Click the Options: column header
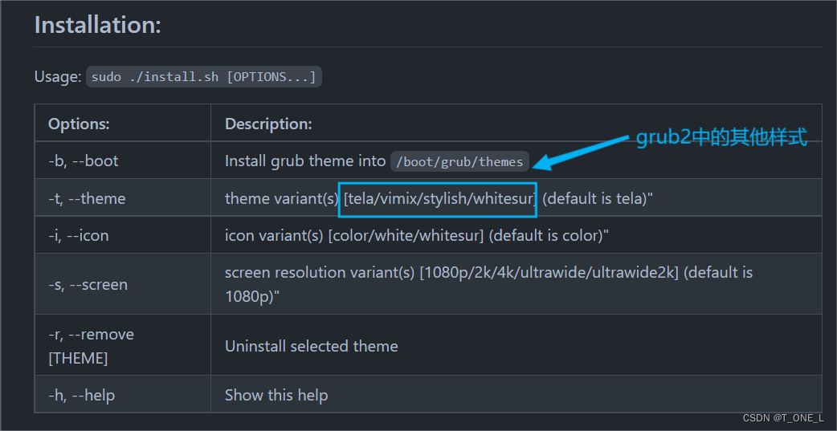This screenshot has height=431, width=837. click(79, 124)
